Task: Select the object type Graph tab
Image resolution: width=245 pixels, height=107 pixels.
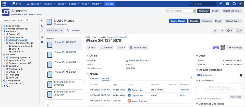Action: coord(218,21)
